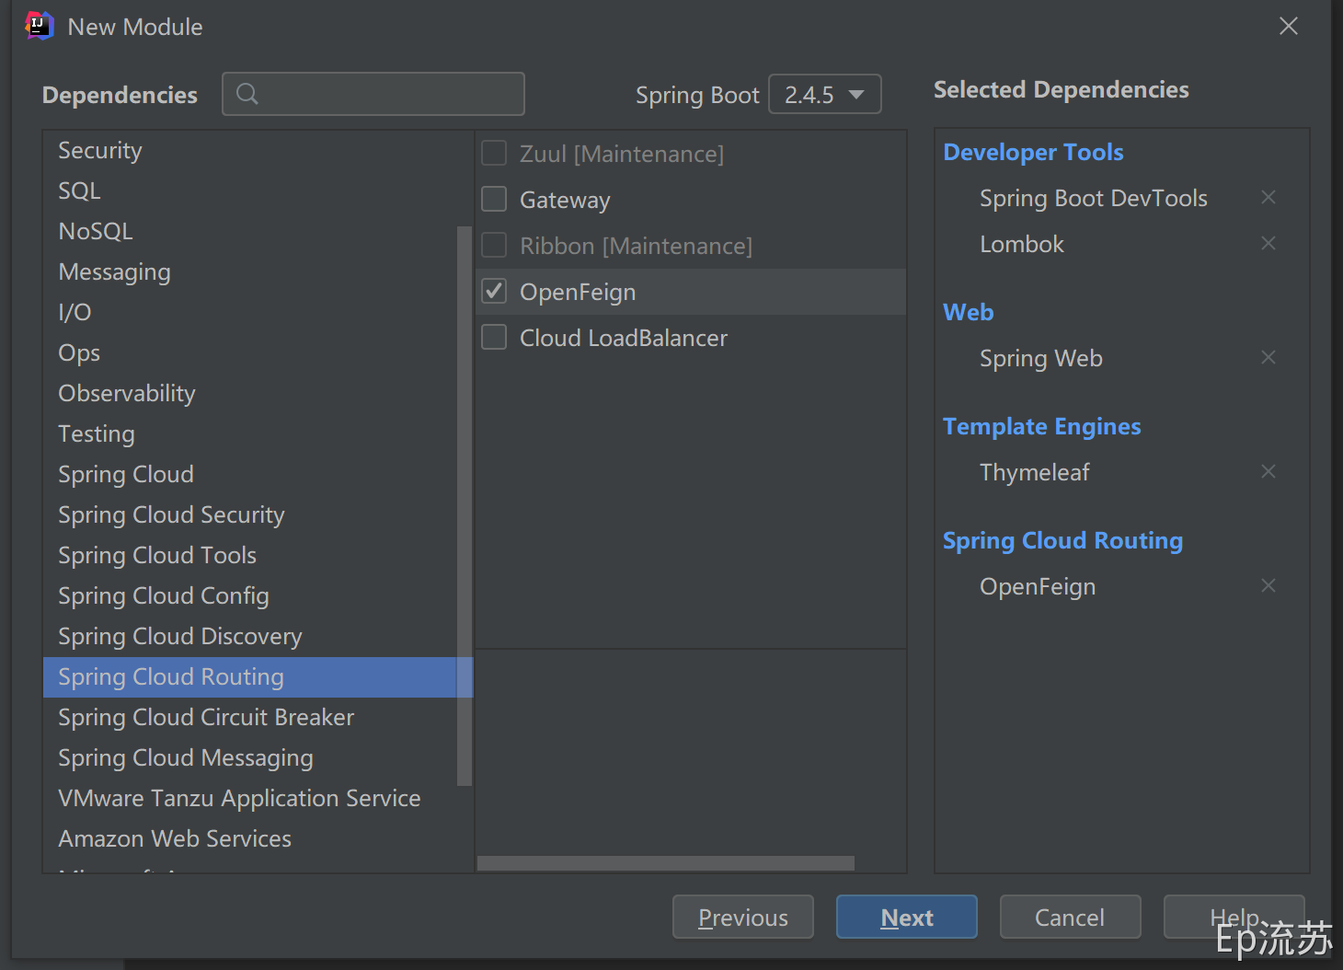This screenshot has width=1343, height=970.
Task: Select the Spring Cloud Messaging category
Action: point(250,758)
